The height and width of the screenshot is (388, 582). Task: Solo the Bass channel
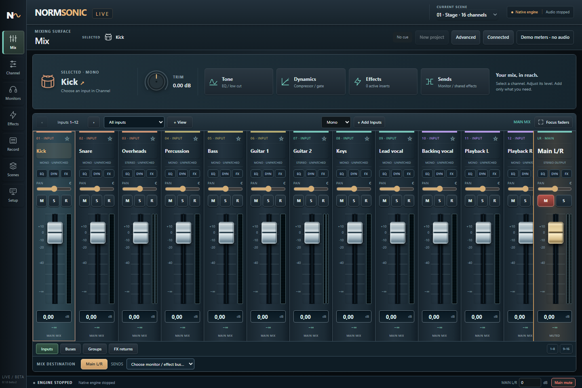[226, 201]
